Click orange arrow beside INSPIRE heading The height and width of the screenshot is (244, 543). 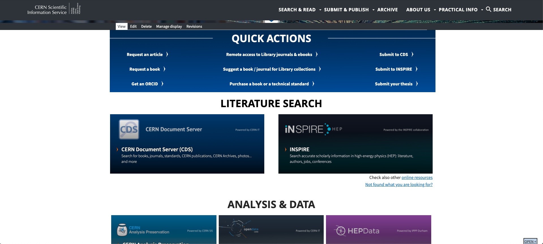coord(286,149)
